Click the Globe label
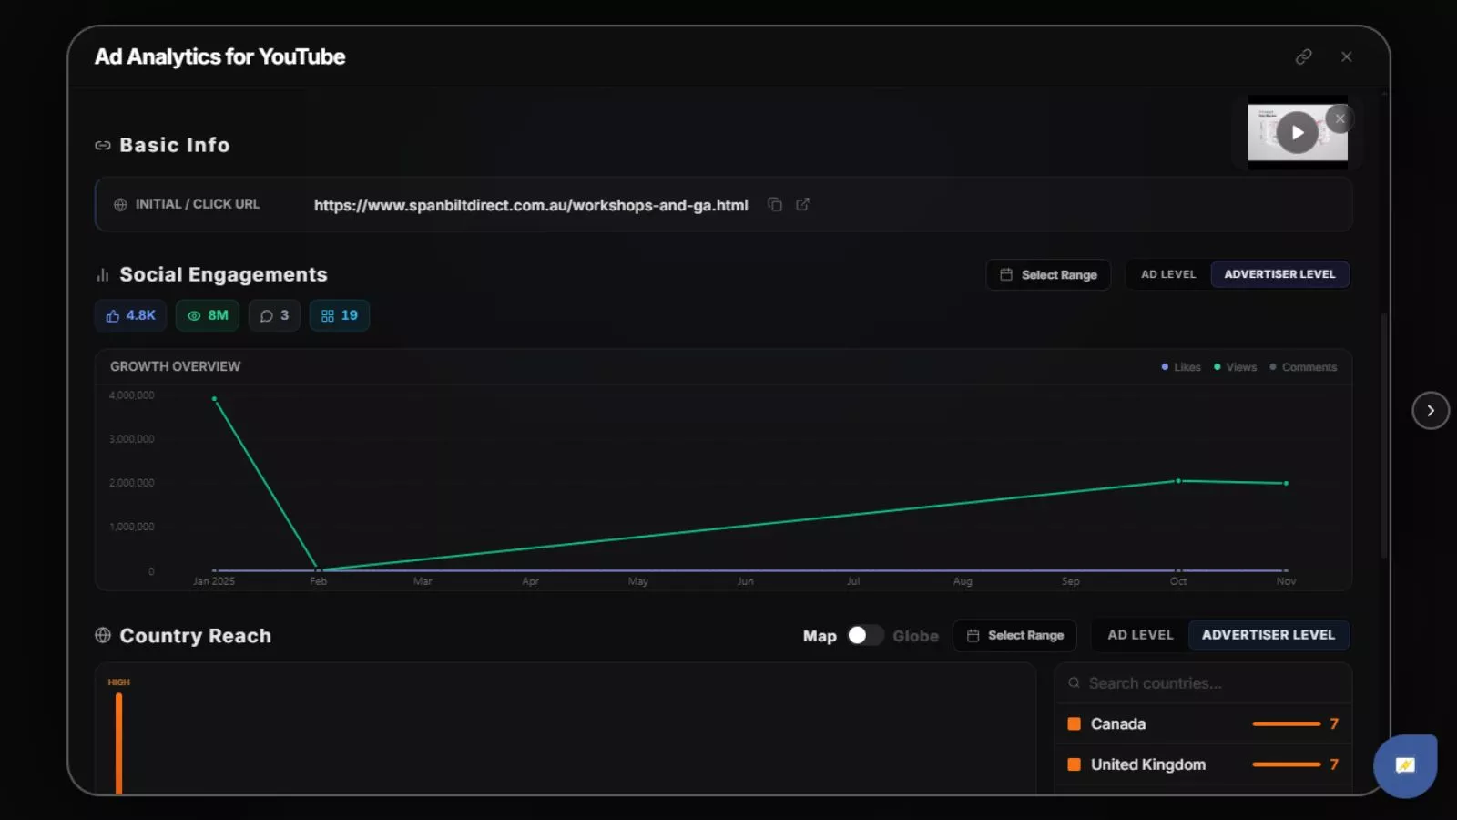The width and height of the screenshot is (1457, 820). [915, 636]
